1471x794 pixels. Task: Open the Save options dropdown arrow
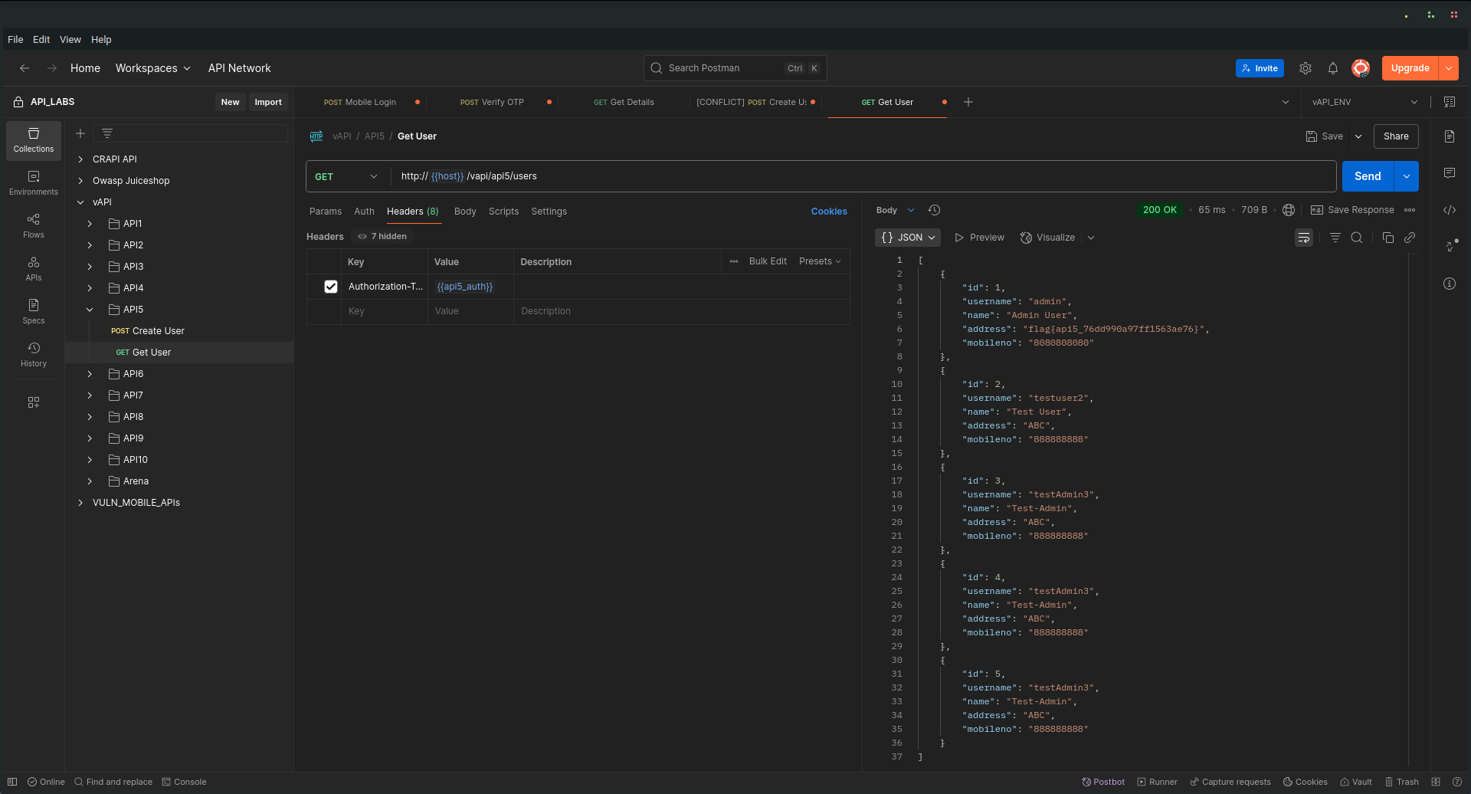[1358, 136]
